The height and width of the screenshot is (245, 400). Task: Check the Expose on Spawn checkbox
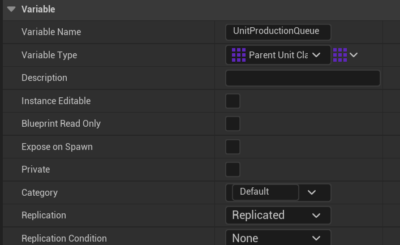[233, 147]
